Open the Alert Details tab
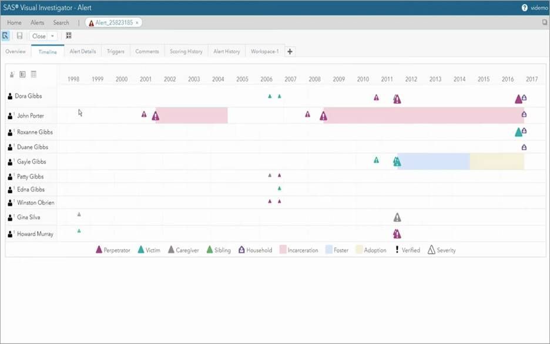 click(x=83, y=51)
